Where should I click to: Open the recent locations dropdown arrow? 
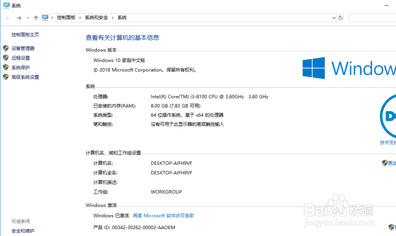coord(28,18)
